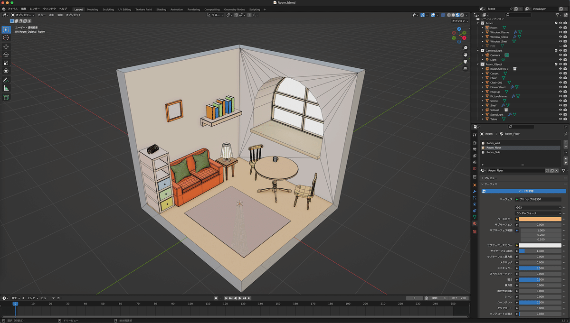Switch to the Modeling workspace tab
The width and height of the screenshot is (570, 323).
[x=93, y=9]
